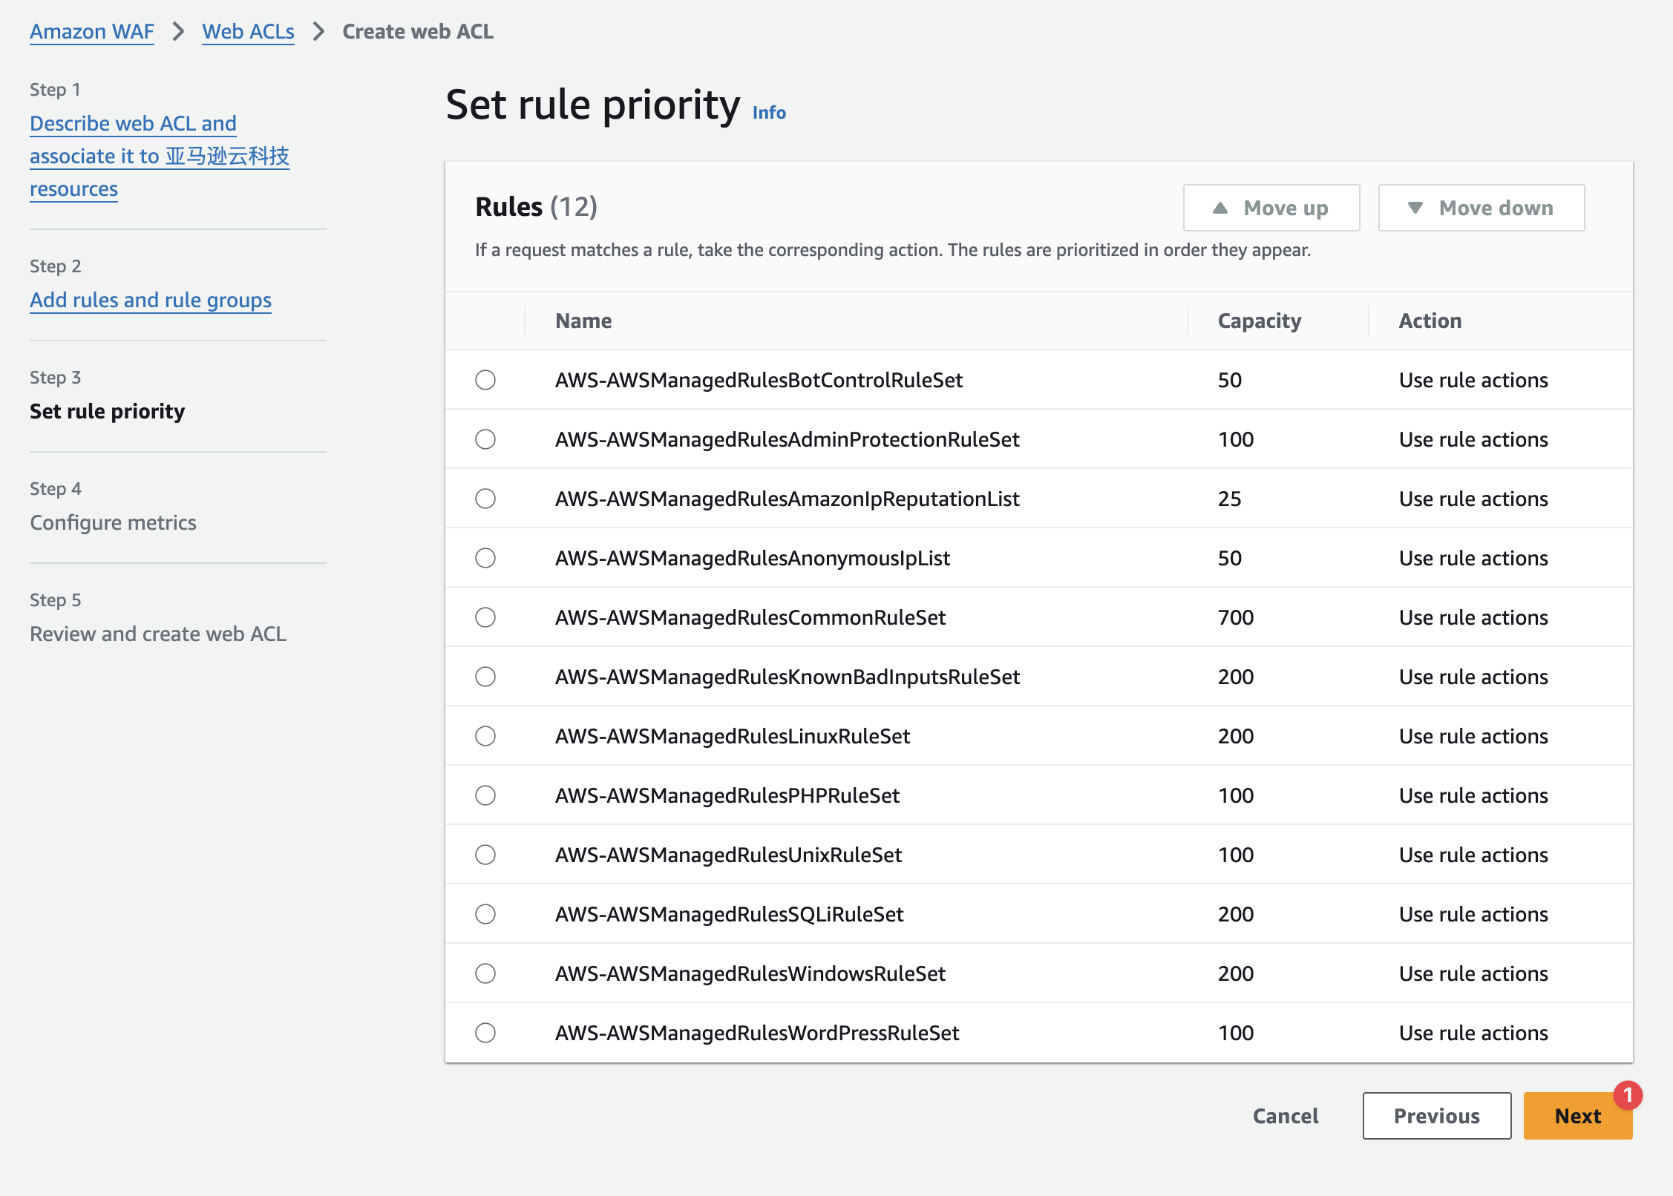Click the Capacity column header
The width and height of the screenshot is (1673, 1196).
(1259, 321)
